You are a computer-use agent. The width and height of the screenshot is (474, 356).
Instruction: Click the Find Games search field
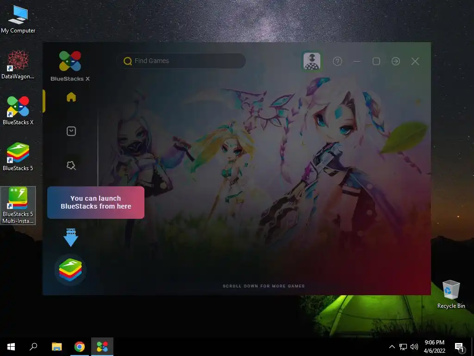tap(181, 61)
